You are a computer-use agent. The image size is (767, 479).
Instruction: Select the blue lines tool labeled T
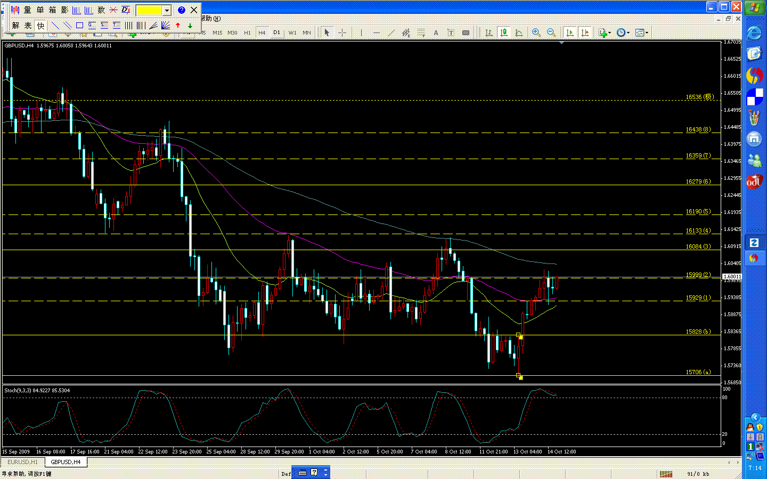click(x=116, y=25)
